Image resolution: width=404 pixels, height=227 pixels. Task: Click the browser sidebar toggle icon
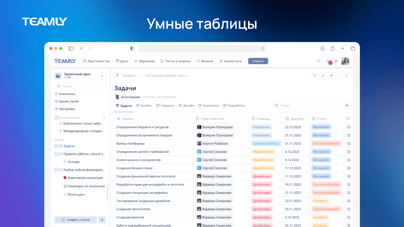[x=71, y=48]
